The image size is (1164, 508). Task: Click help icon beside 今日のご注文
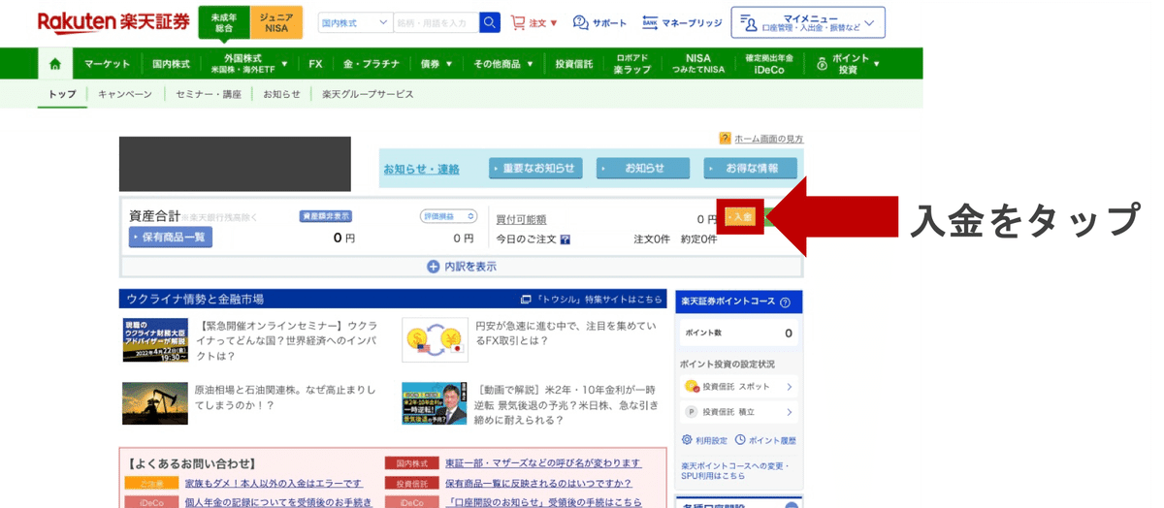click(x=566, y=239)
